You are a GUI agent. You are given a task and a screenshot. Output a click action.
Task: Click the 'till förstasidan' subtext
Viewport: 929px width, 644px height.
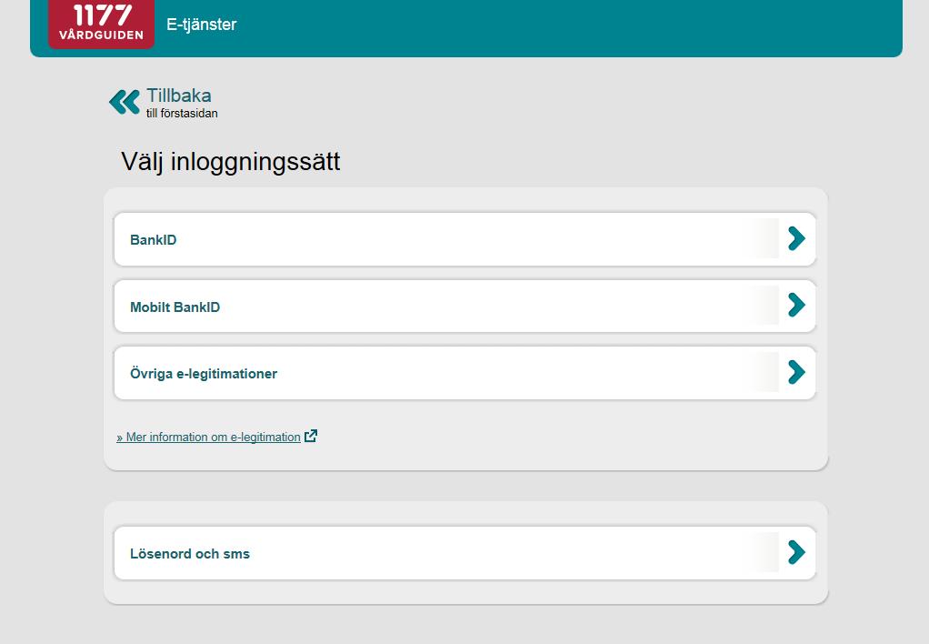coord(182,114)
